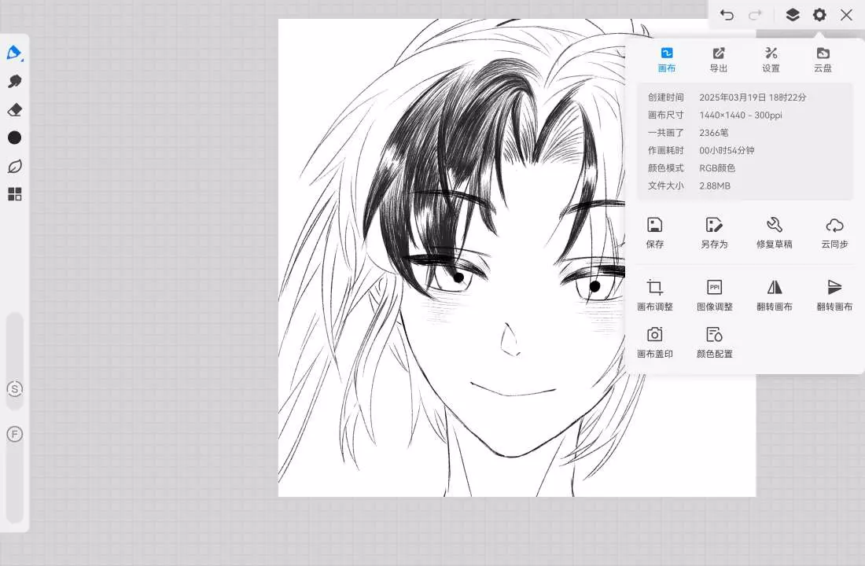Select the eraser tool

click(14, 109)
